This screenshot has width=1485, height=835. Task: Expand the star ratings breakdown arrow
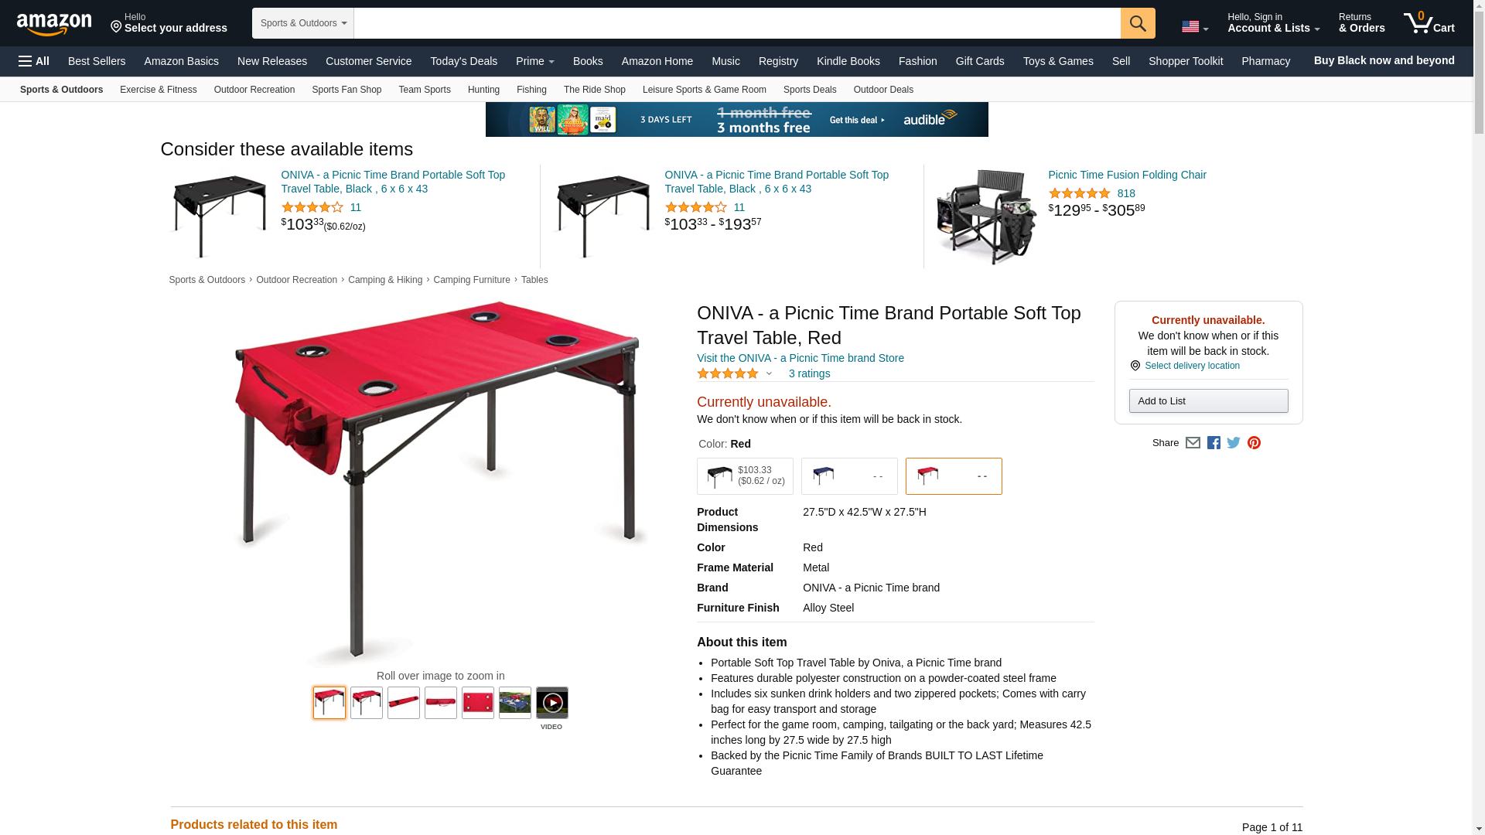[x=769, y=374]
